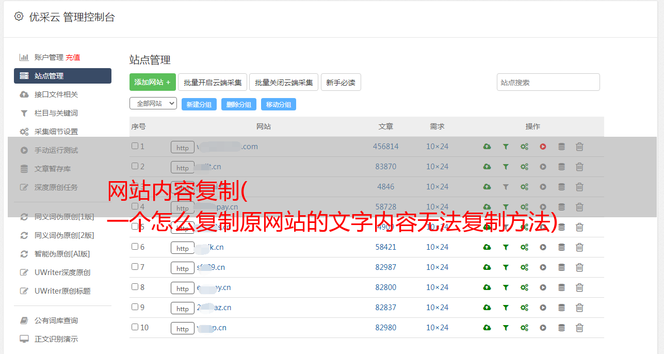
Task: Click the trash icon in row 9
Action: pyautogui.click(x=579, y=308)
